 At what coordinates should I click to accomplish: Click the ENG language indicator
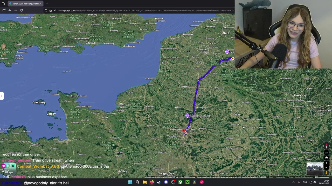click(305, 182)
